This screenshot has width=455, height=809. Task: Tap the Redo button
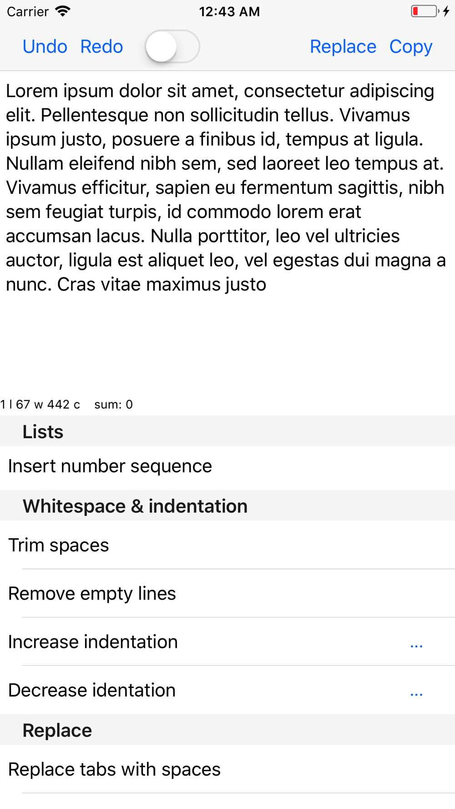click(101, 46)
